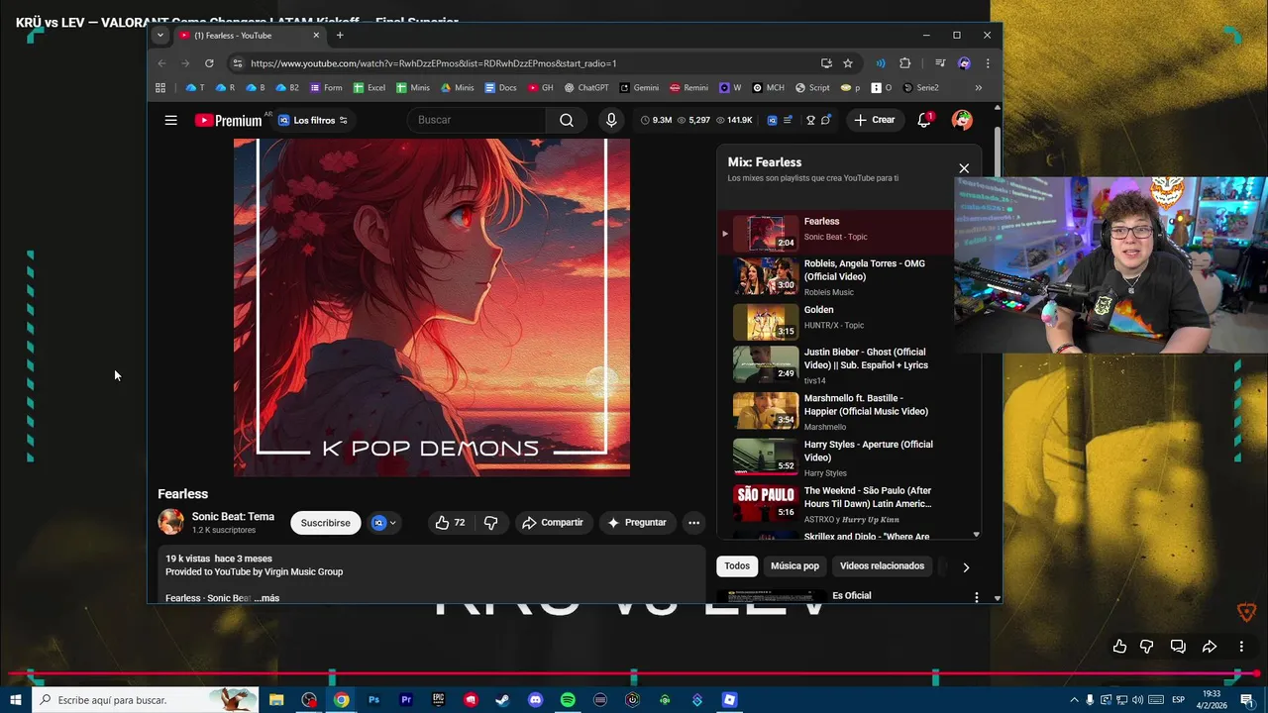1268x713 pixels.
Task: Open options for the Es Oficial video
Action: click(977, 597)
